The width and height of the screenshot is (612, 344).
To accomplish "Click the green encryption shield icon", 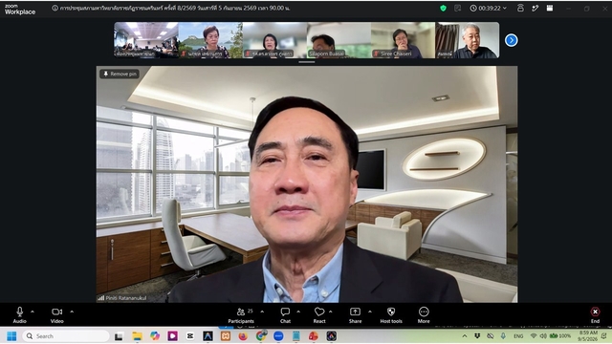I will 443,8.
